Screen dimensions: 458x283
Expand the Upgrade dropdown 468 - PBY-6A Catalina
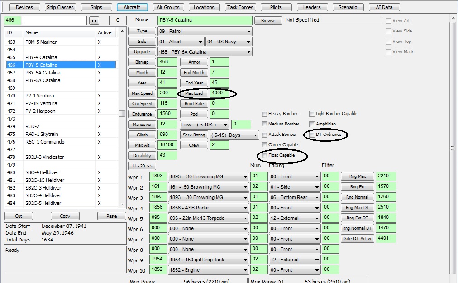pos(205,52)
